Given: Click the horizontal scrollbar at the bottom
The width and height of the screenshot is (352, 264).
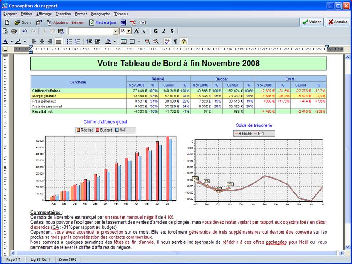Looking at the screenshot, I should [x=176, y=253].
